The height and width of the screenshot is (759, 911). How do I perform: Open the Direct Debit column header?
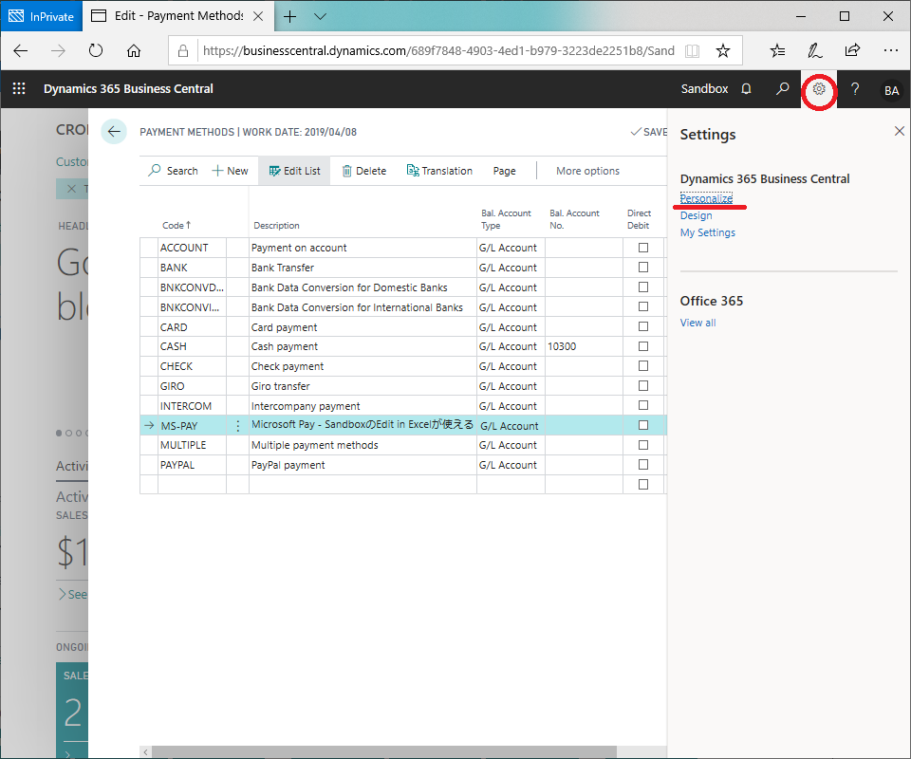coord(639,219)
